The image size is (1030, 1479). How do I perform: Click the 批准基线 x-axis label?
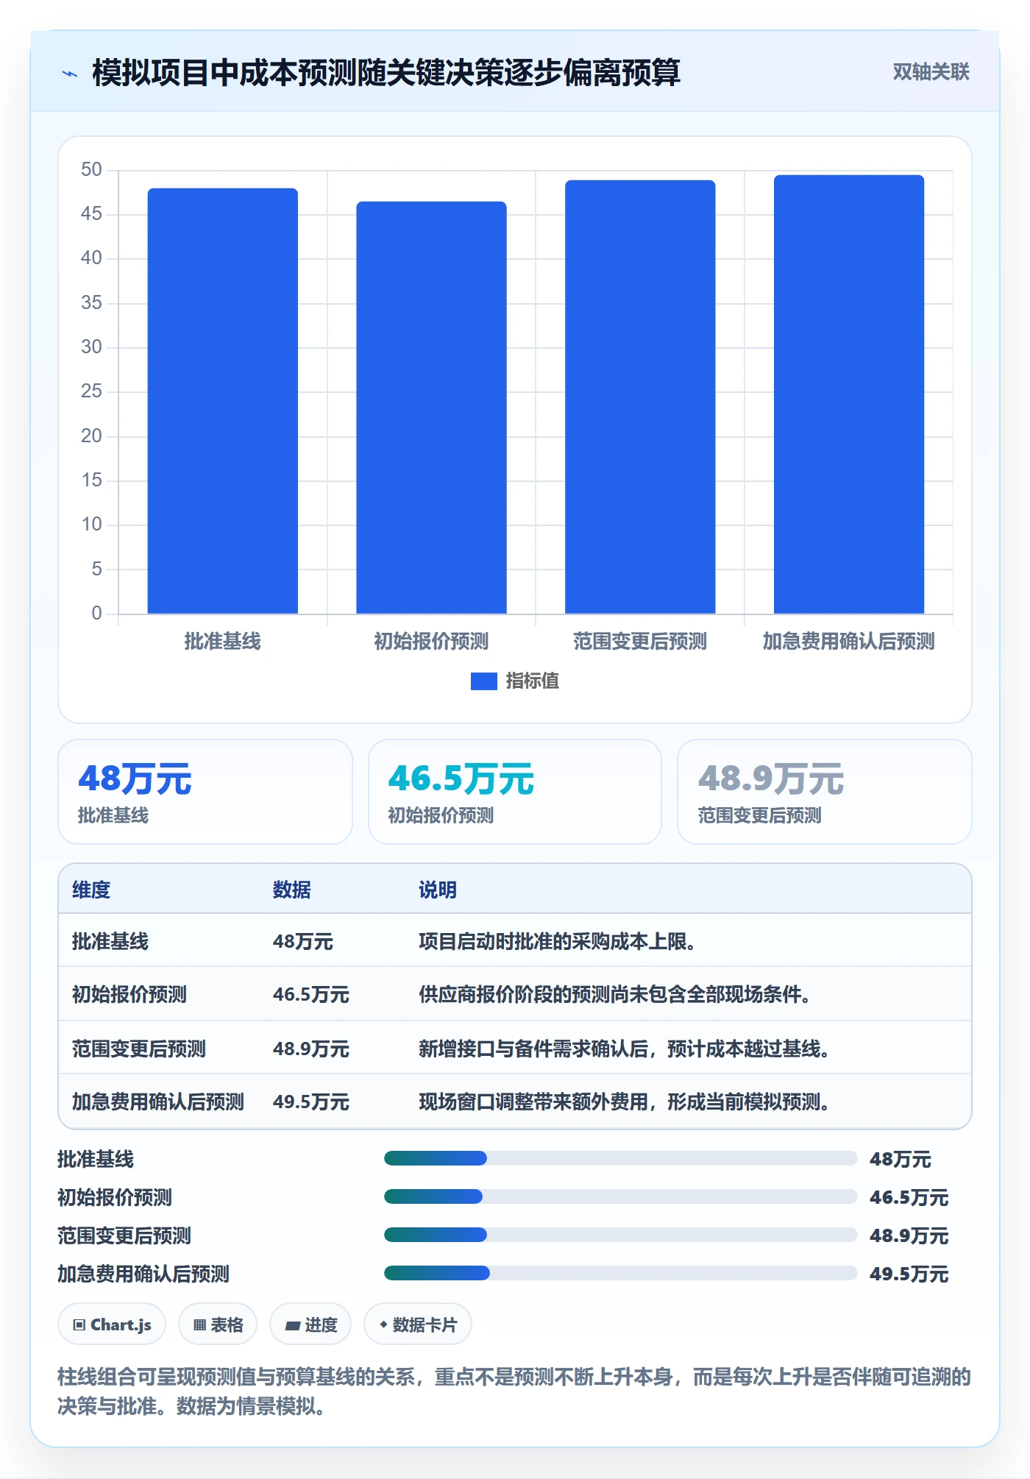[222, 642]
